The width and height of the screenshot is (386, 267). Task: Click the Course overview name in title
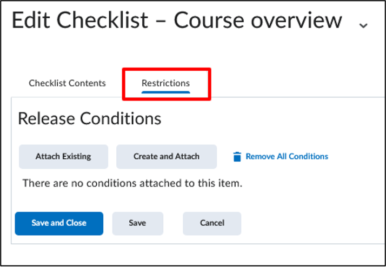point(258,21)
